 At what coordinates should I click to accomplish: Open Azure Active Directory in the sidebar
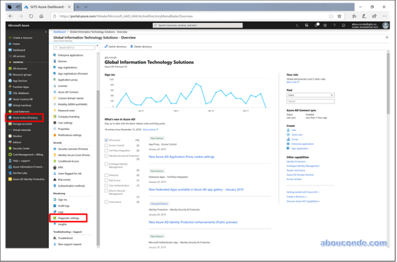tap(24, 118)
